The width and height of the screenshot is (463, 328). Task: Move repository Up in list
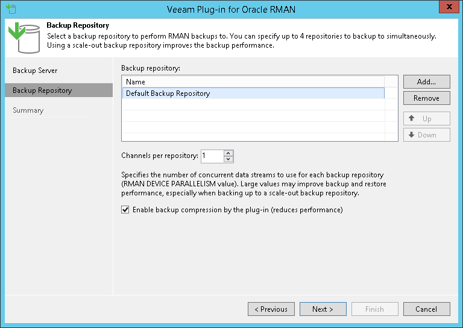click(427, 119)
